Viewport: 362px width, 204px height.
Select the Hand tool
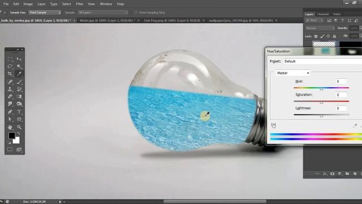(x=10, y=127)
